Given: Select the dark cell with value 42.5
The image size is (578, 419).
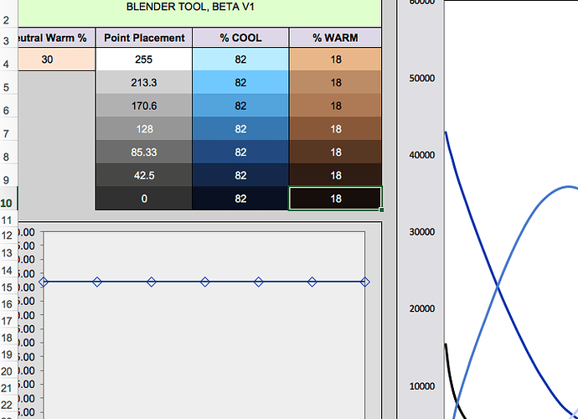Looking at the screenshot, I should (144, 175).
